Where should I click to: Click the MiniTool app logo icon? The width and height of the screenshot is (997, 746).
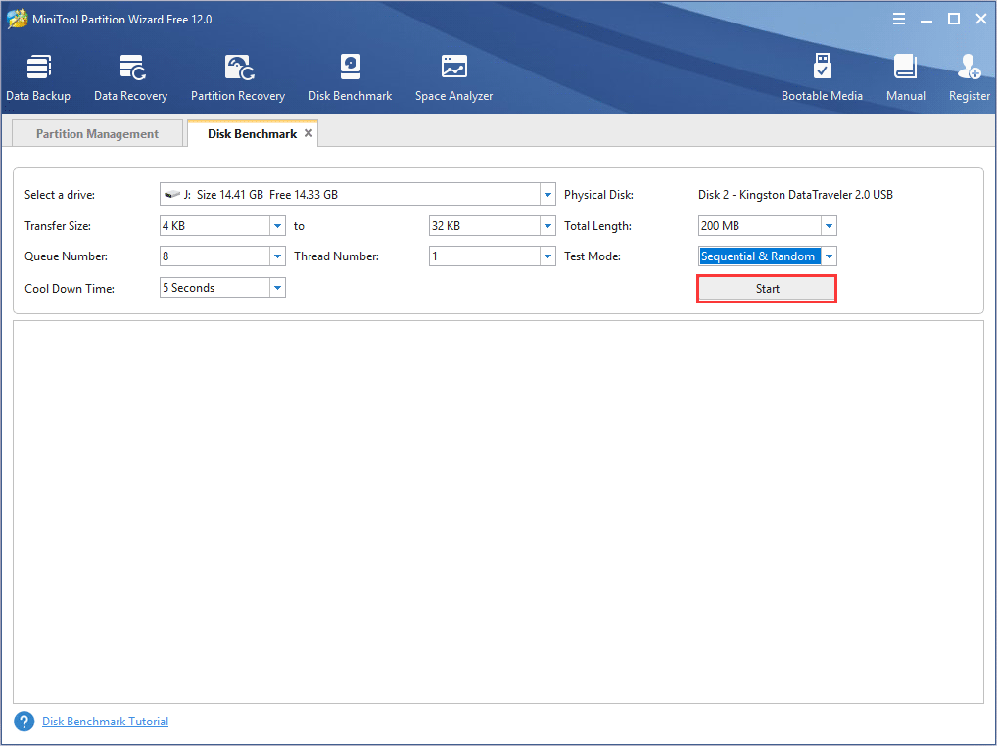click(x=18, y=19)
